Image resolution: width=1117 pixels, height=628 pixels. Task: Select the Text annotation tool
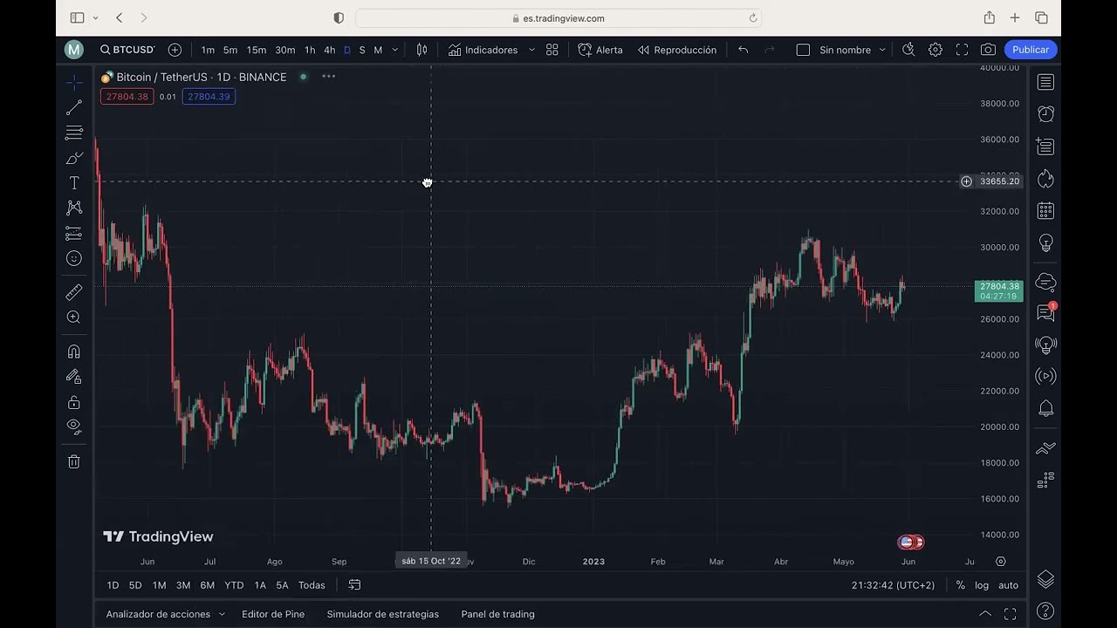pos(74,183)
